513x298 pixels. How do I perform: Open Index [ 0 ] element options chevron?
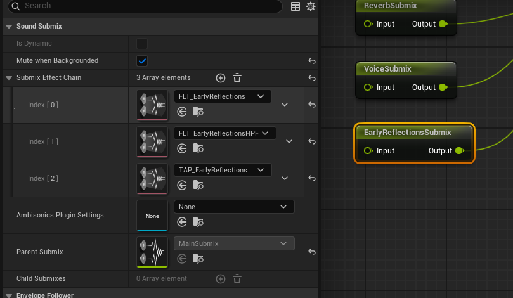pyautogui.click(x=285, y=105)
